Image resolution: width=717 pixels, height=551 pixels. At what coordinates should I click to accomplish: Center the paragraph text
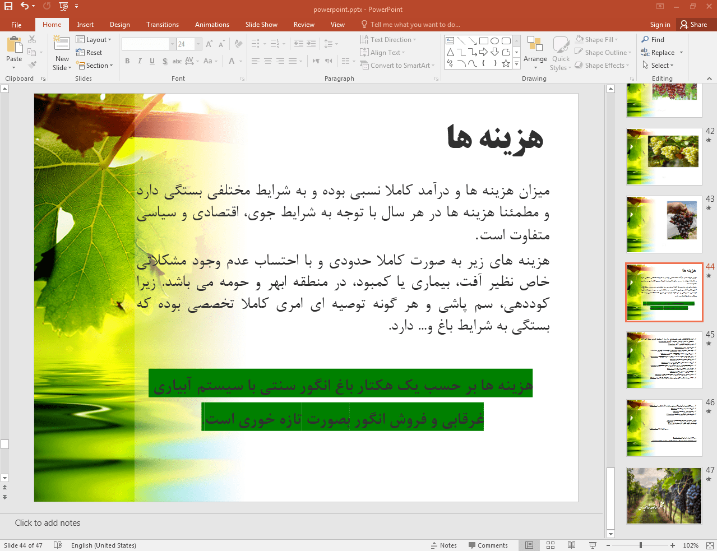(x=268, y=61)
